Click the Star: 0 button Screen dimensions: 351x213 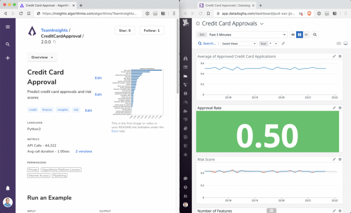(125, 31)
